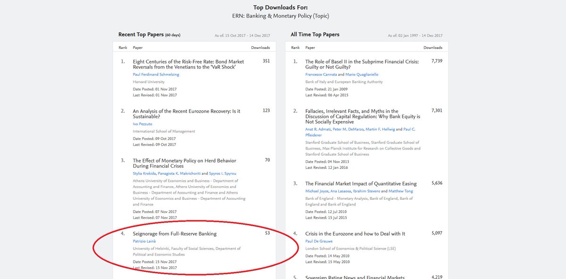Open 'Sovereign Rating News and Financial Markets' paper
Viewport: 566px width, 279px height.
355,277
